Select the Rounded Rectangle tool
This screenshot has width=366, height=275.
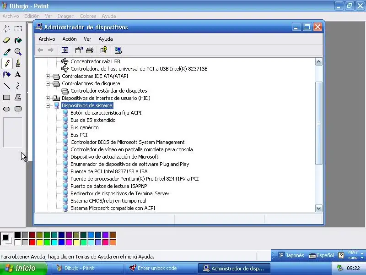click(18, 109)
